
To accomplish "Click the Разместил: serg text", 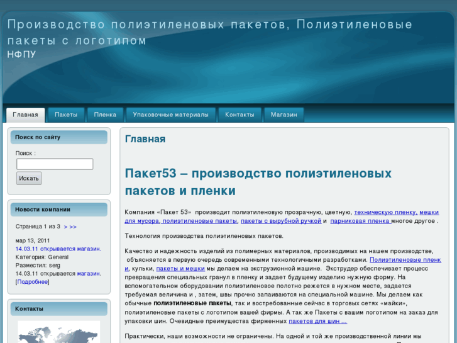I will point(38,266).
